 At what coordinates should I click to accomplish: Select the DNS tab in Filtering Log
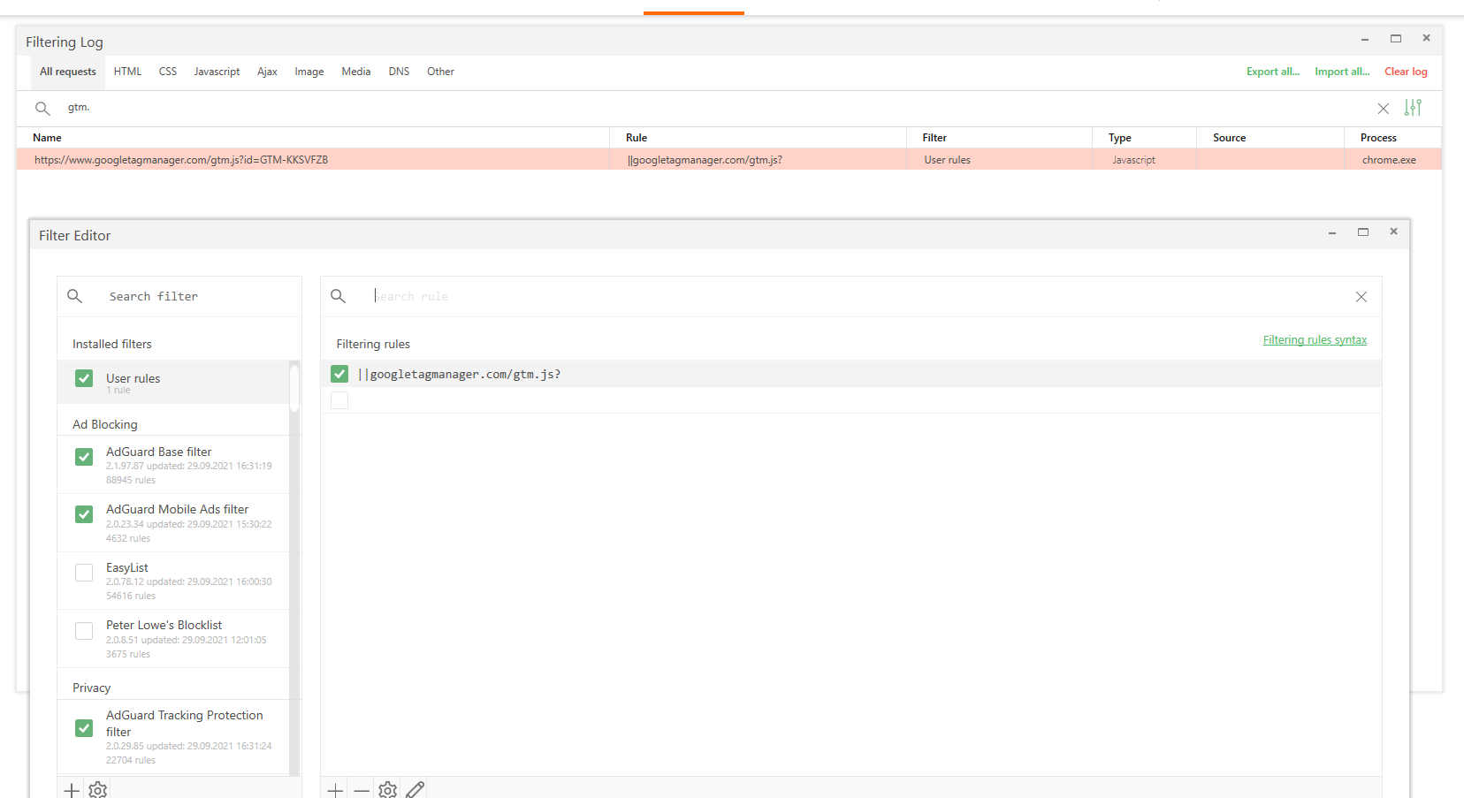[x=399, y=72]
